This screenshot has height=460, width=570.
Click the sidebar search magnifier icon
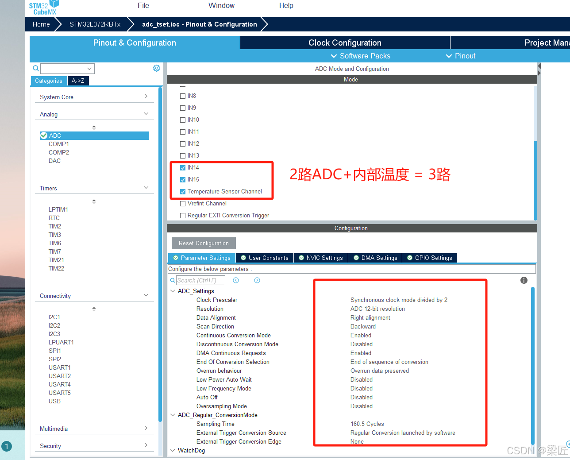35,69
